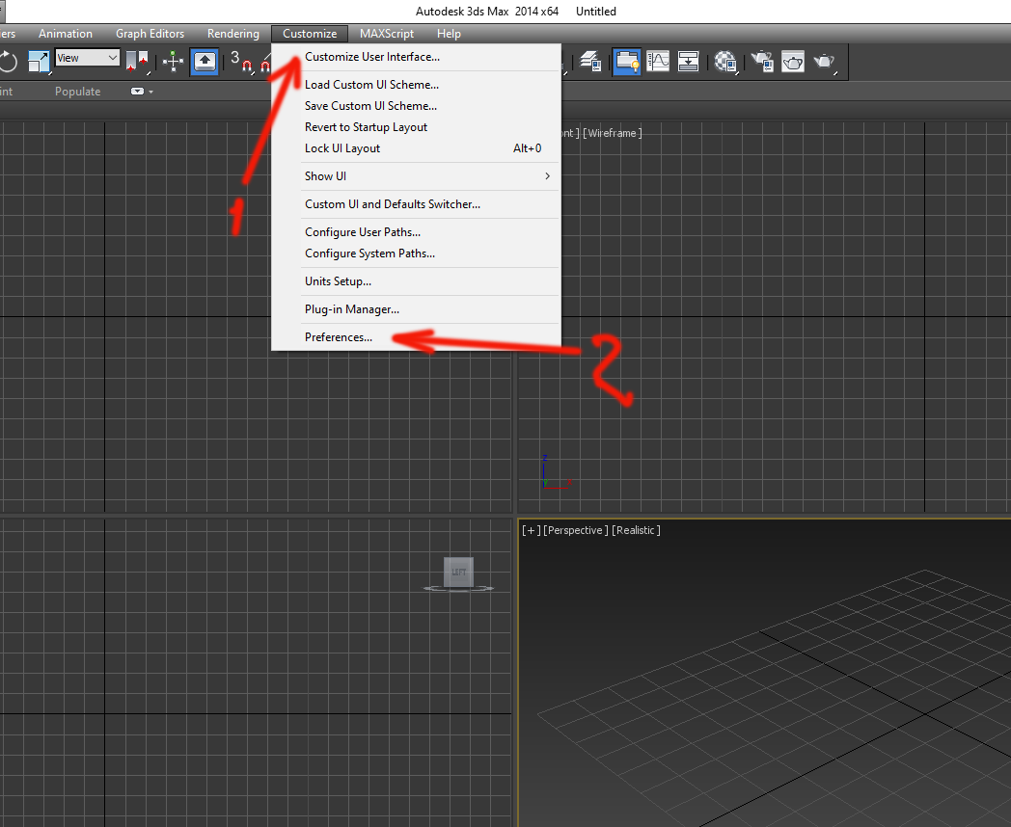Expand the Show UI submenu
Viewport: 1011px width, 827px height.
[417, 175]
